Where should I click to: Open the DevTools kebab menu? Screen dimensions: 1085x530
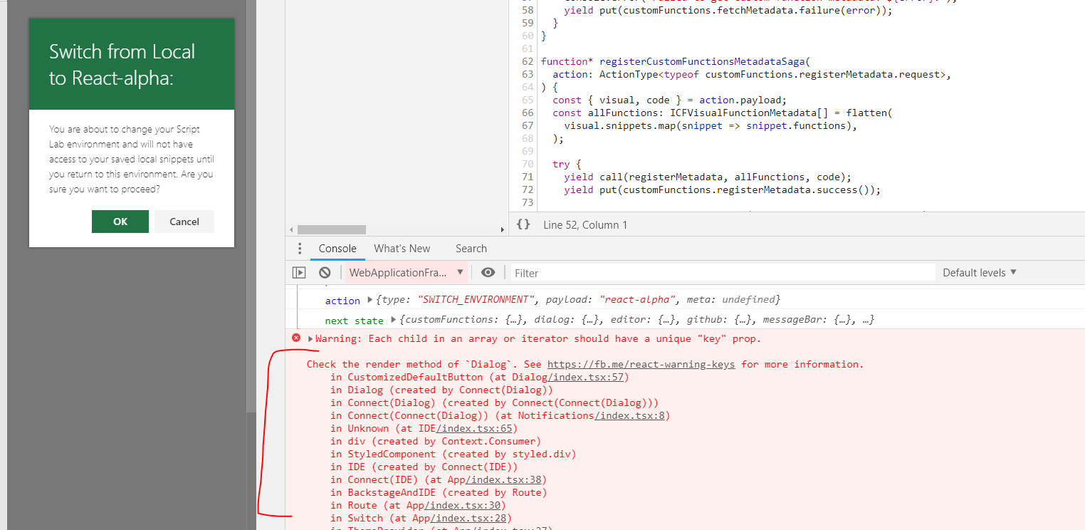tap(300, 248)
